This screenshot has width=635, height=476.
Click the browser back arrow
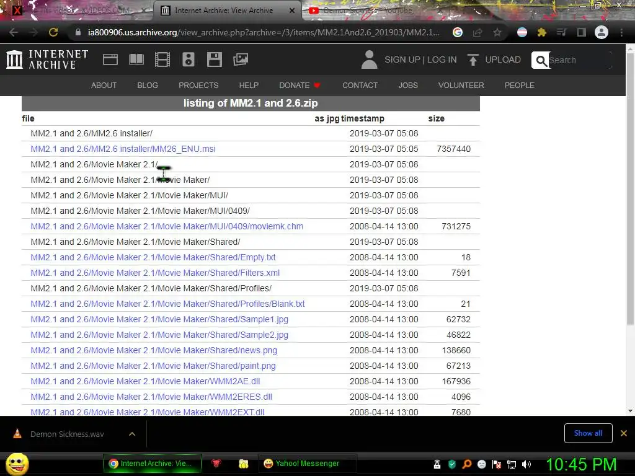(14, 32)
